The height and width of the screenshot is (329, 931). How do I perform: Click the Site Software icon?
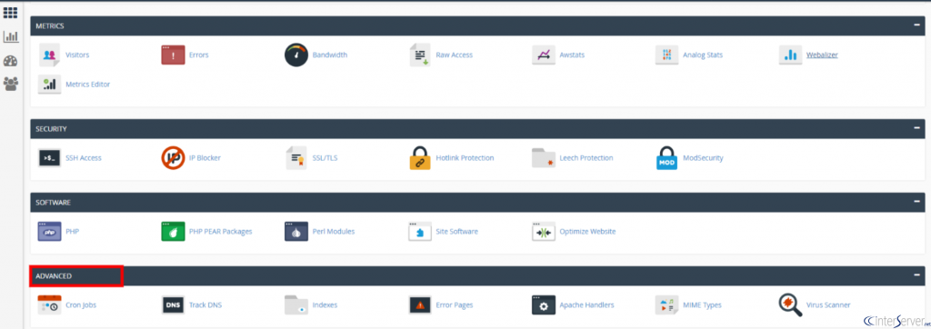[420, 232]
